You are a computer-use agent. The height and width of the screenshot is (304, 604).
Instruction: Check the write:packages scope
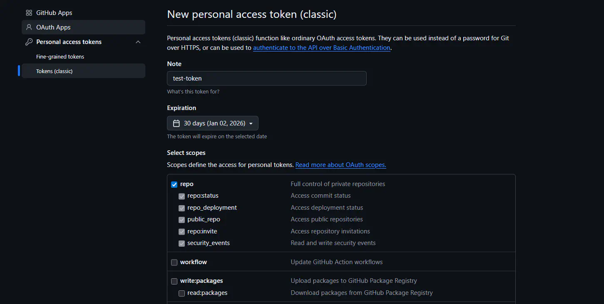[x=174, y=282]
